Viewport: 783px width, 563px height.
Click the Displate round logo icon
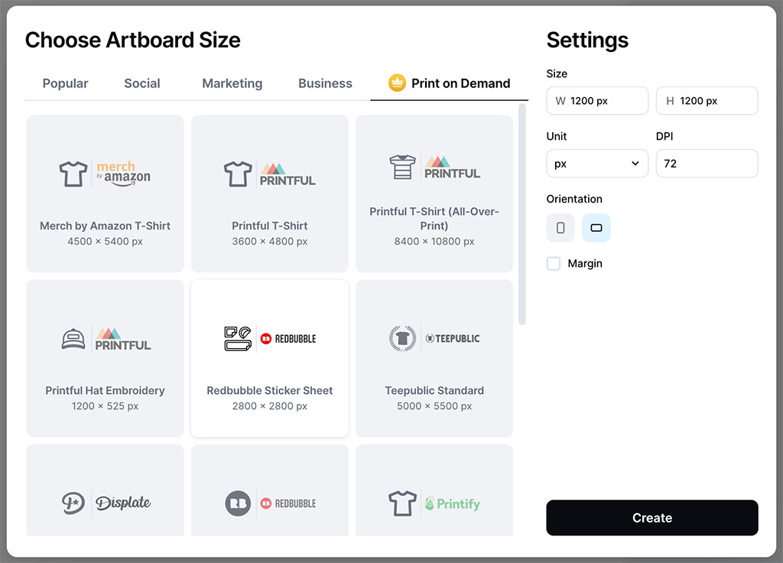[x=73, y=503]
